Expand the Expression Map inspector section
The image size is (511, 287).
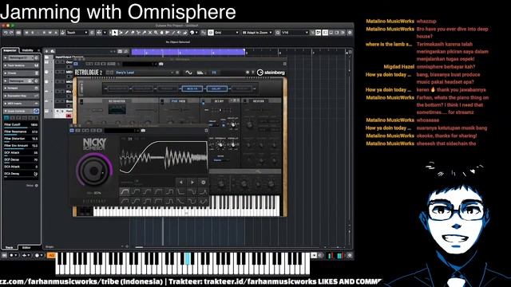click(x=21, y=96)
